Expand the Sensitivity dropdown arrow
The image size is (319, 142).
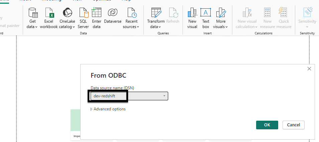tap(307, 27)
